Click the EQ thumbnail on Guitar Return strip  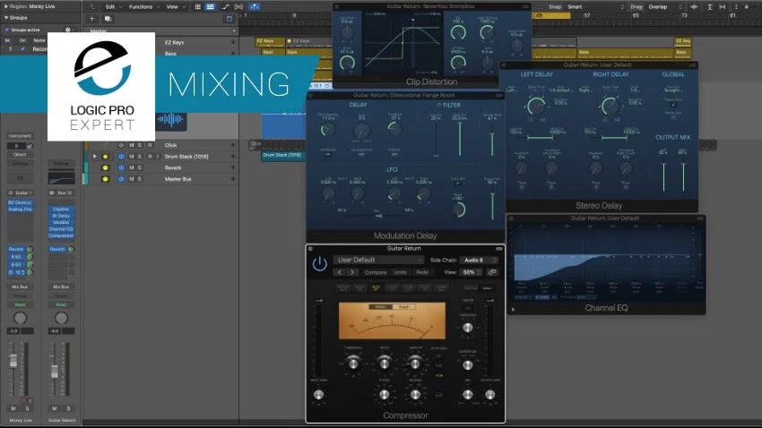[x=61, y=178]
